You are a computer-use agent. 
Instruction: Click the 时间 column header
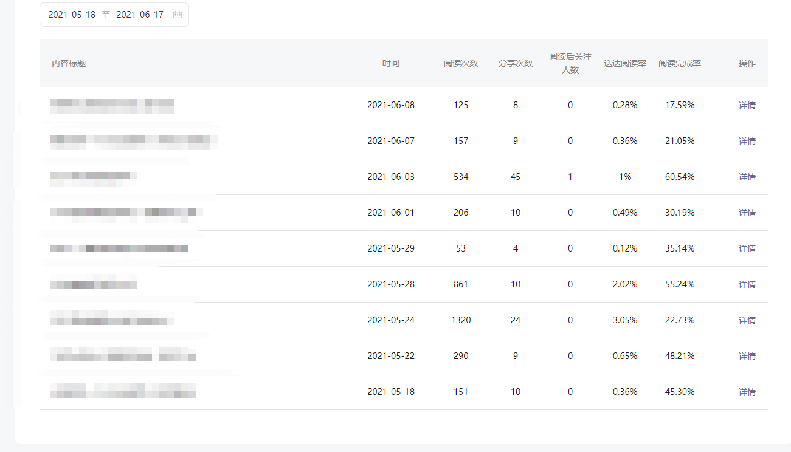(391, 63)
